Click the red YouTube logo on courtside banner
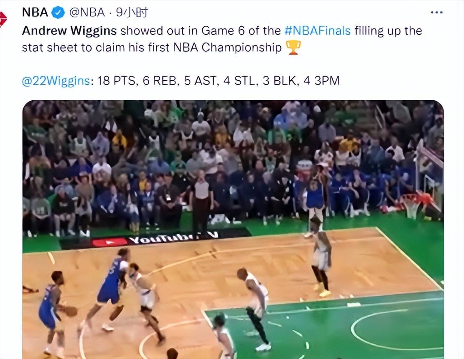This screenshot has height=359, width=464. 110,243
